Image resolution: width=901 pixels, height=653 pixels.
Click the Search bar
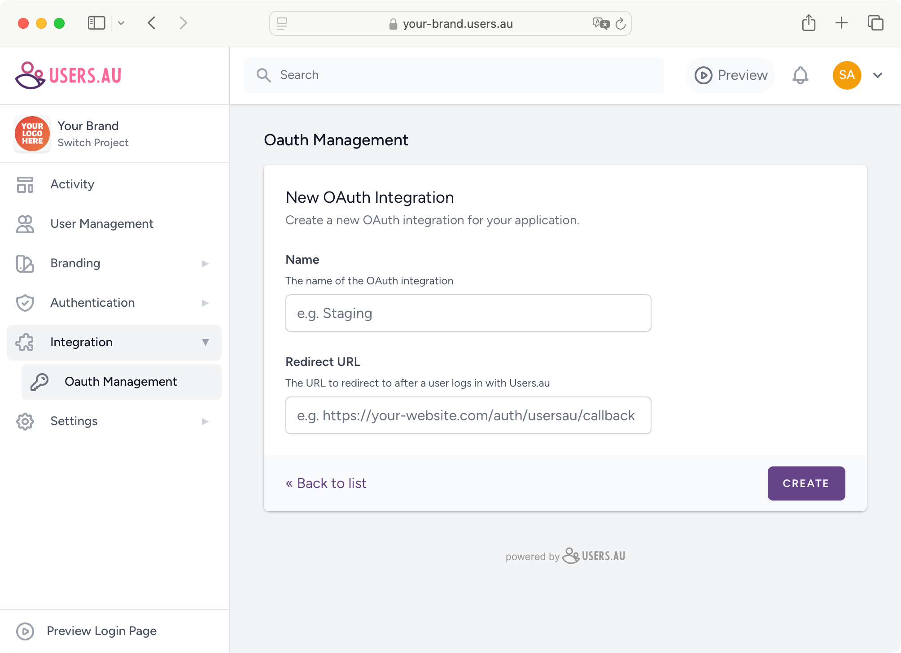point(454,75)
